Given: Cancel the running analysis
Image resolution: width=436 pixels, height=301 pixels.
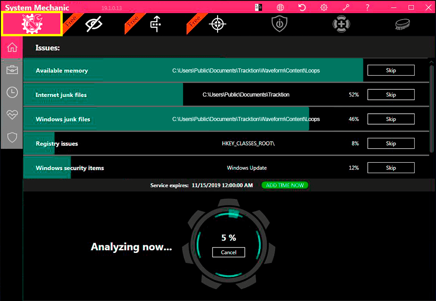Looking at the screenshot, I should click(228, 252).
